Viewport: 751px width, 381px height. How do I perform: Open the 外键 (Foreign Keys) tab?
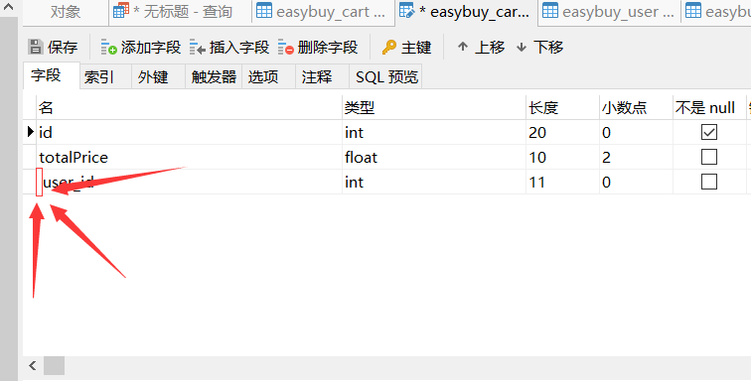point(159,76)
